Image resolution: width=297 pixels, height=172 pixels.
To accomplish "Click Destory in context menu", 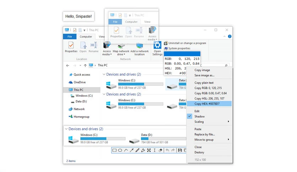I will pyautogui.click(x=199, y=152).
